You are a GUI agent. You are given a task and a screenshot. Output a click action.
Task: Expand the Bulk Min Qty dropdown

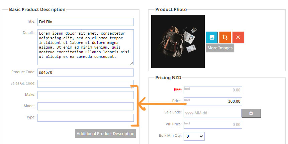(x=194, y=136)
